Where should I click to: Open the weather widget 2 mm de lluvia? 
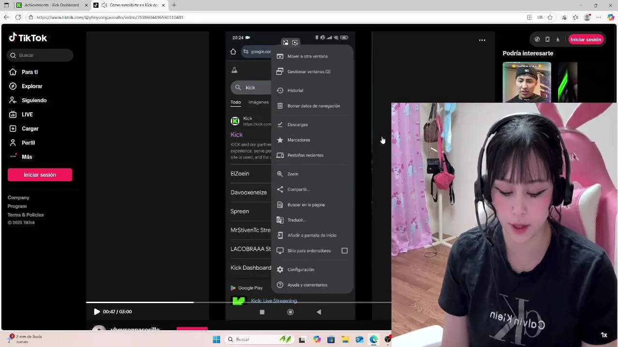(x=23, y=339)
